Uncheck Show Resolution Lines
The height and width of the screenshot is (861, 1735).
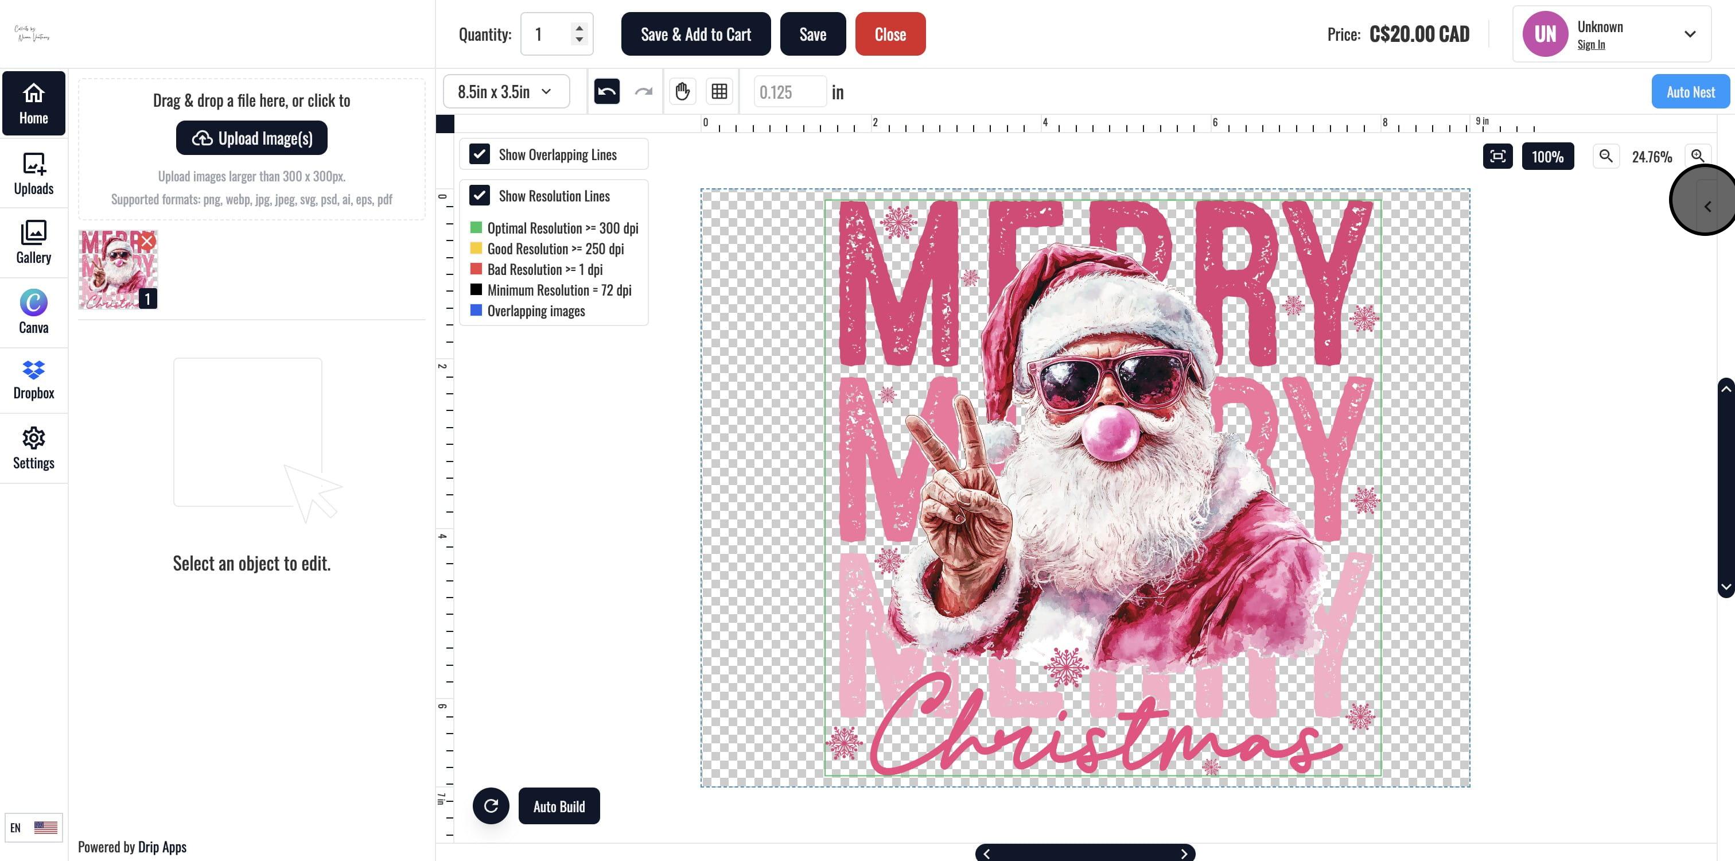(x=480, y=195)
